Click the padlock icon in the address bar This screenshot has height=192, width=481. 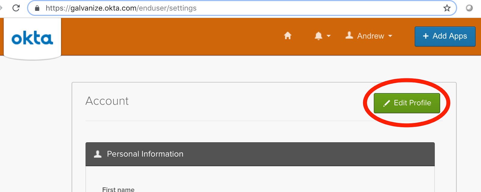(x=37, y=8)
